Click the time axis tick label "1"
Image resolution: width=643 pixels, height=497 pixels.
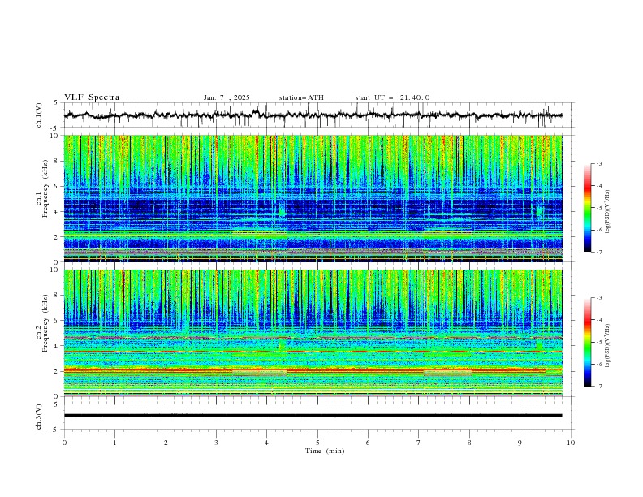(x=114, y=443)
